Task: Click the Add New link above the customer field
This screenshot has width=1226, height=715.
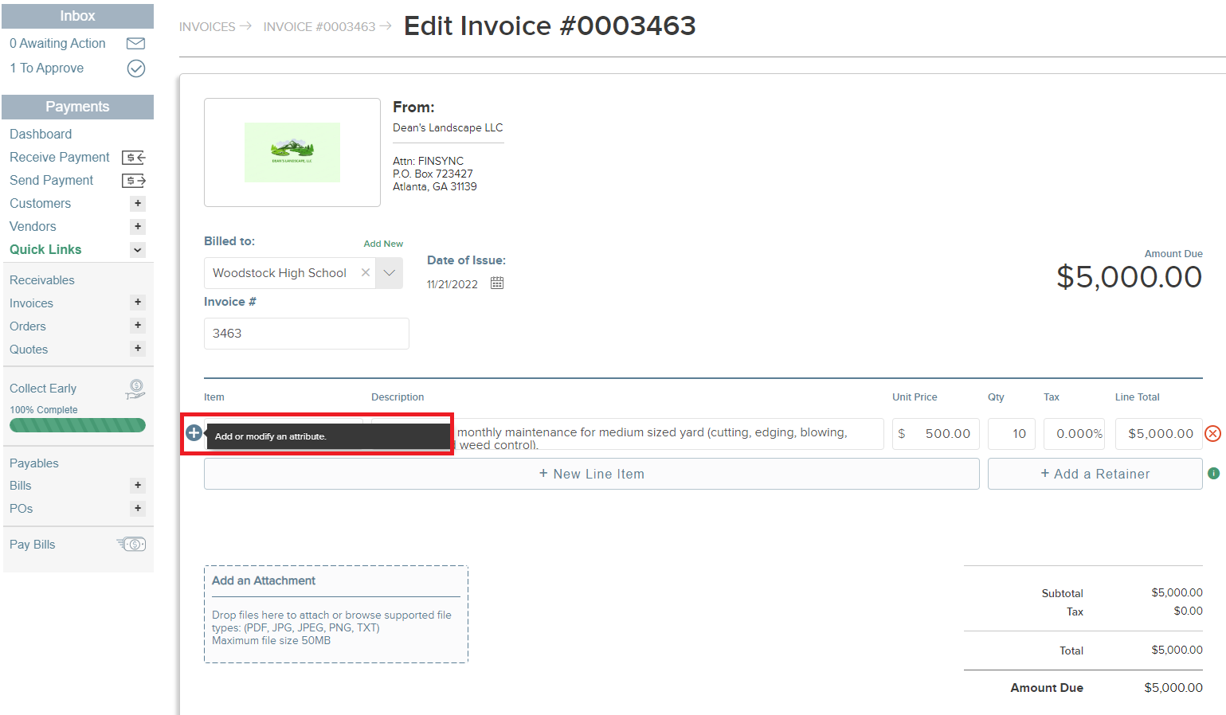Action: (382, 244)
